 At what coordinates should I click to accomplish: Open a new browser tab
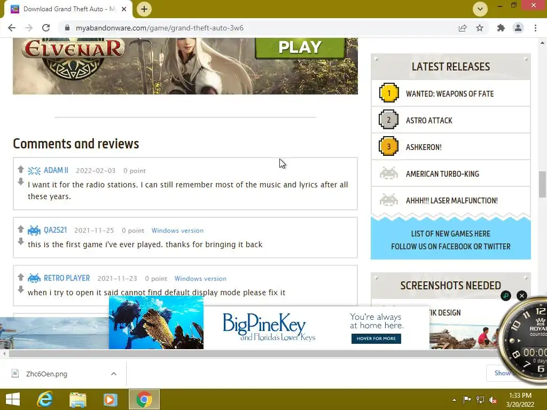tap(144, 9)
